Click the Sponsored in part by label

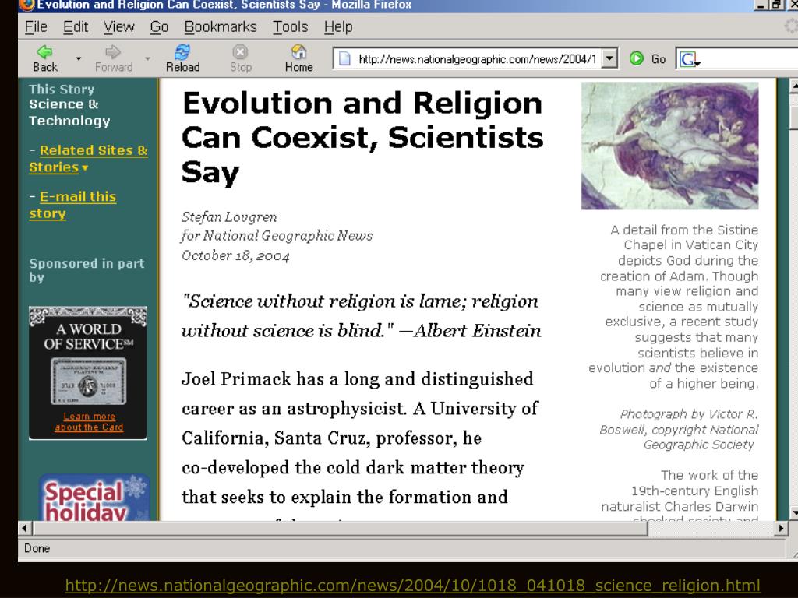click(87, 270)
